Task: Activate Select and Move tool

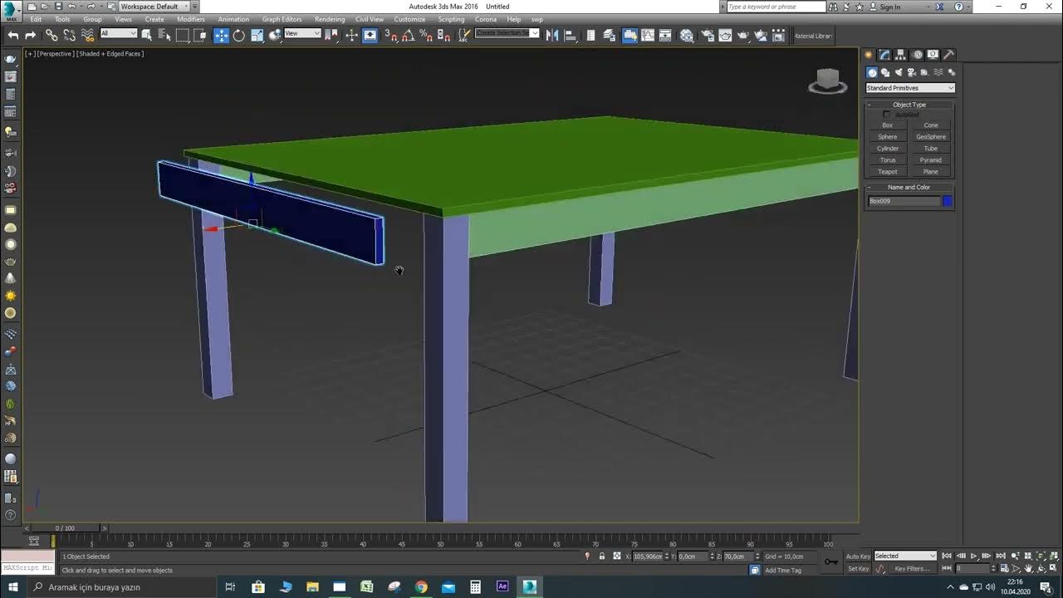Action: tap(221, 35)
